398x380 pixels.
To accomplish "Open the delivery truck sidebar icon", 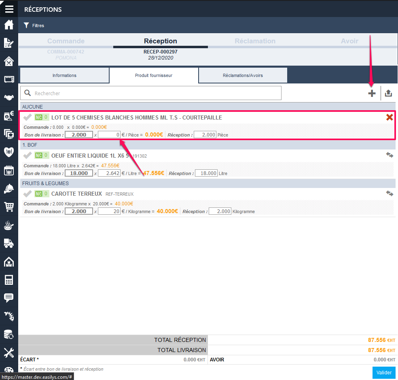I will 9,243.
